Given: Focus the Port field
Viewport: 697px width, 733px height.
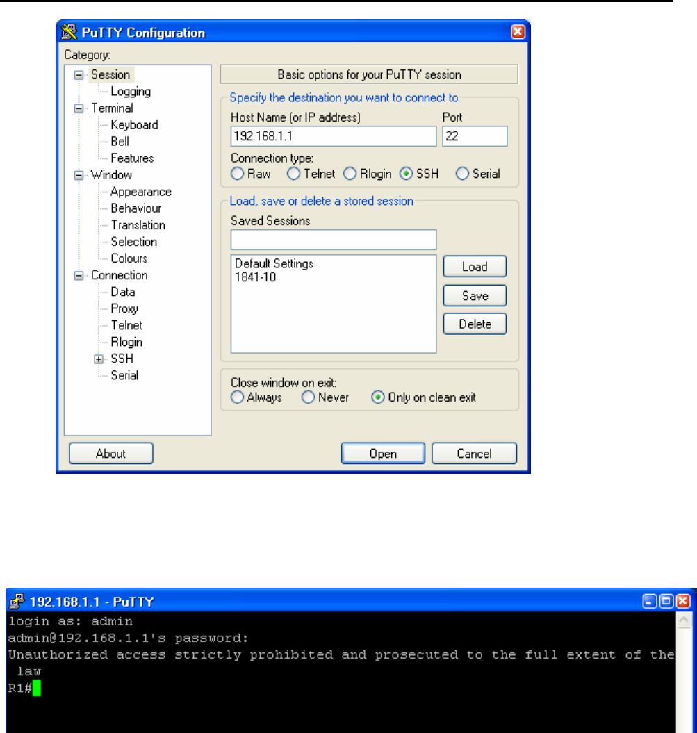Looking at the screenshot, I should 475,136.
